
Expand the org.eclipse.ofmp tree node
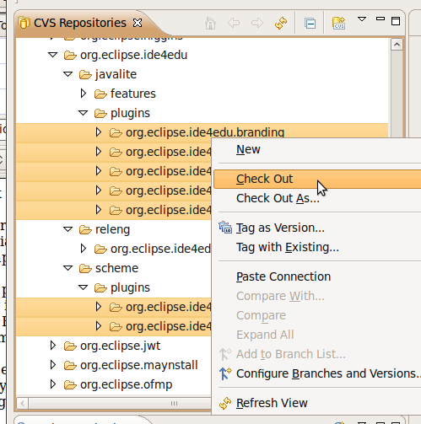[x=53, y=384]
